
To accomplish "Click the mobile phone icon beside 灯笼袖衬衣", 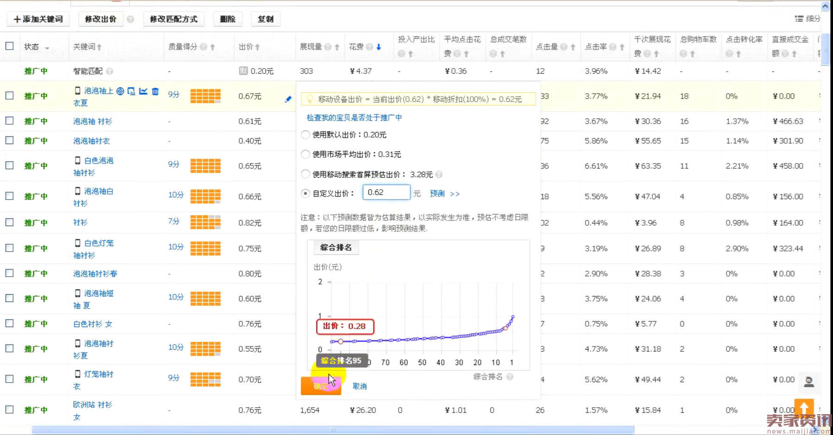I will pyautogui.click(x=77, y=374).
